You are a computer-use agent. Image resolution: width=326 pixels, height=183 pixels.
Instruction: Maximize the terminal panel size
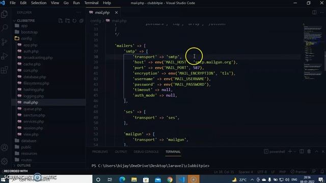tap(316, 151)
